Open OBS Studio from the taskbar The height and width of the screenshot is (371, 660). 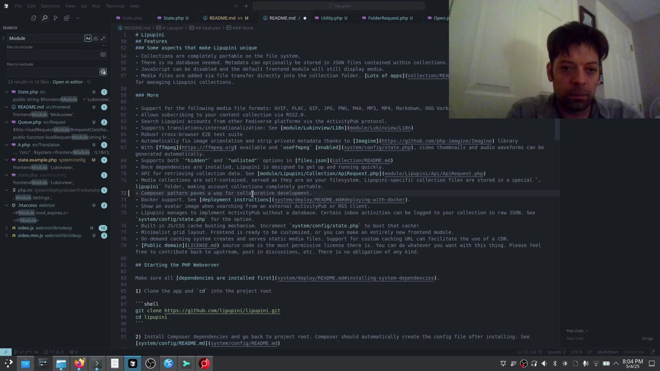point(151,363)
